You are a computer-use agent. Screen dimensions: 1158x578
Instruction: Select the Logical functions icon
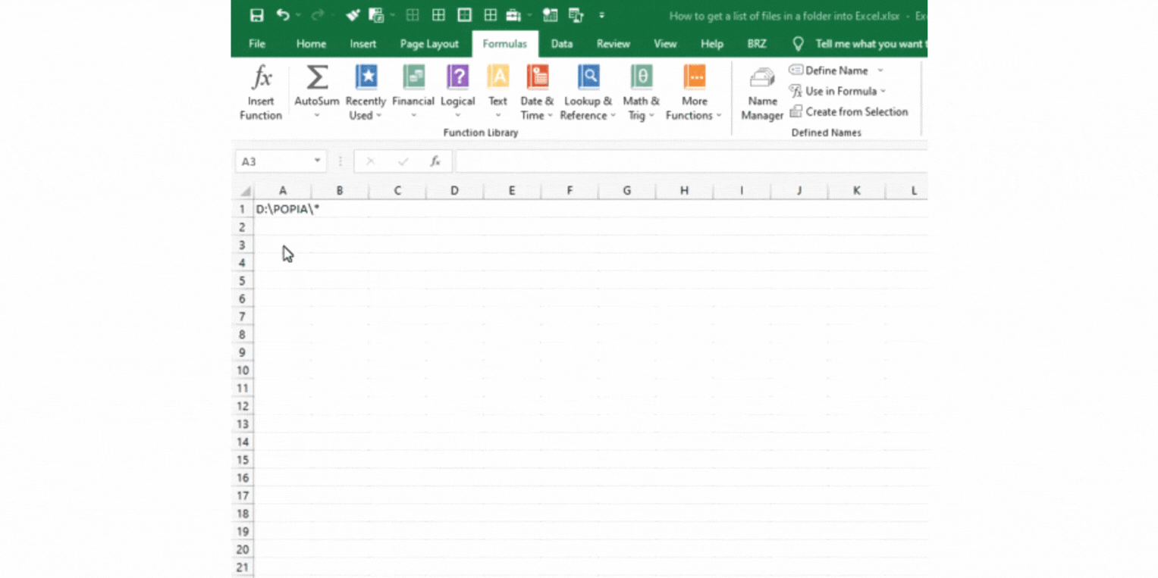tap(458, 76)
